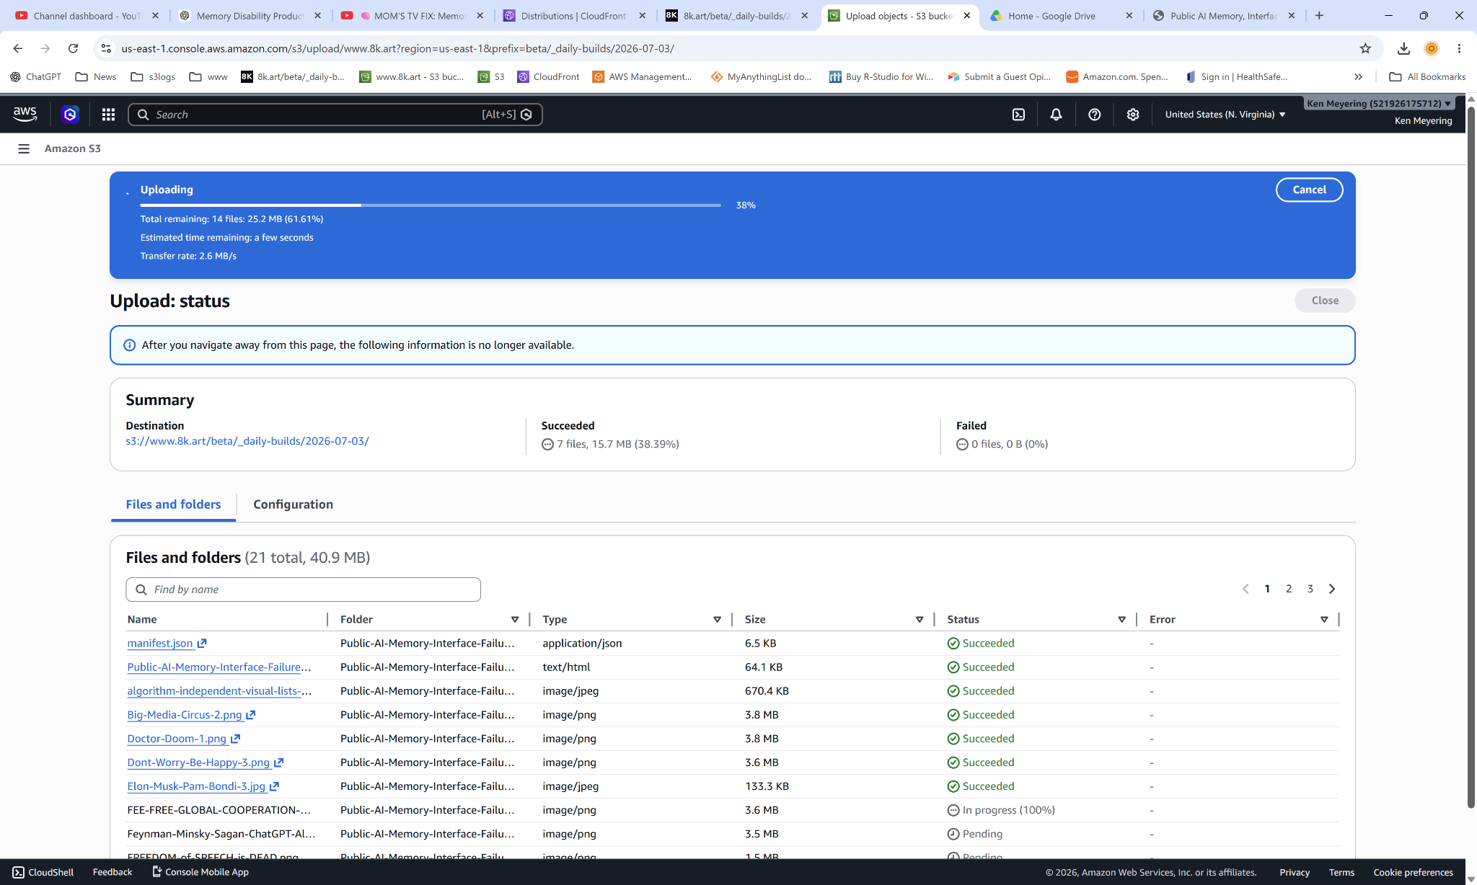View site information icon in address bar

(x=106, y=48)
